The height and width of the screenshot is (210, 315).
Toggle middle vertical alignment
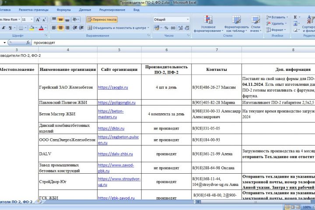[60, 20]
